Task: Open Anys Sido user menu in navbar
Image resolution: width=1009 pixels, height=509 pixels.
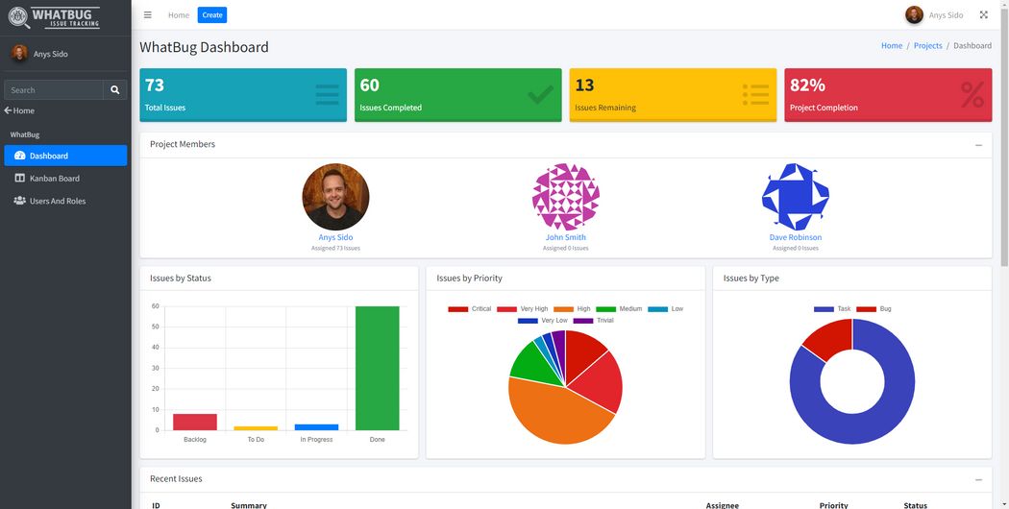Action: pyautogui.click(x=934, y=15)
